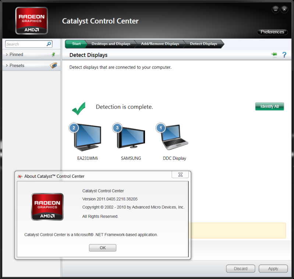Click the copyright Advanced Micro Devices line
The width and height of the screenshot is (294, 279).
point(133,207)
